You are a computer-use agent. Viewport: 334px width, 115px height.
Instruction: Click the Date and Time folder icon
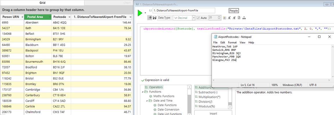tap(150, 101)
